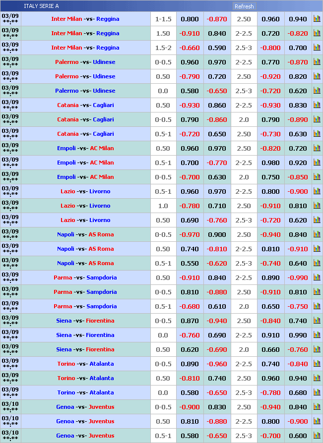
Task: Open chart icon for Parma-Sampdoria 0.50 handicap row
Action: coord(317,277)
